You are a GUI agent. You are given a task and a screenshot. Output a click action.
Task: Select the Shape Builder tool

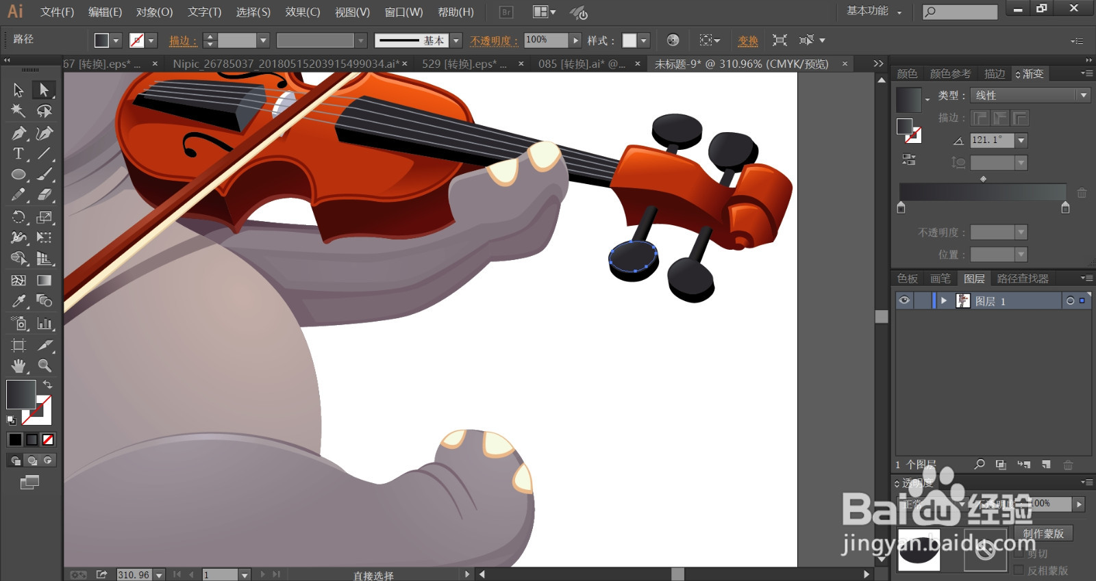tap(18, 259)
